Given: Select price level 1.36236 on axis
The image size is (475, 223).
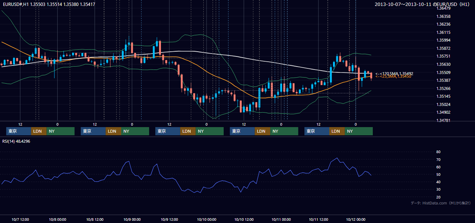Looking at the screenshot, I should click(443, 24).
